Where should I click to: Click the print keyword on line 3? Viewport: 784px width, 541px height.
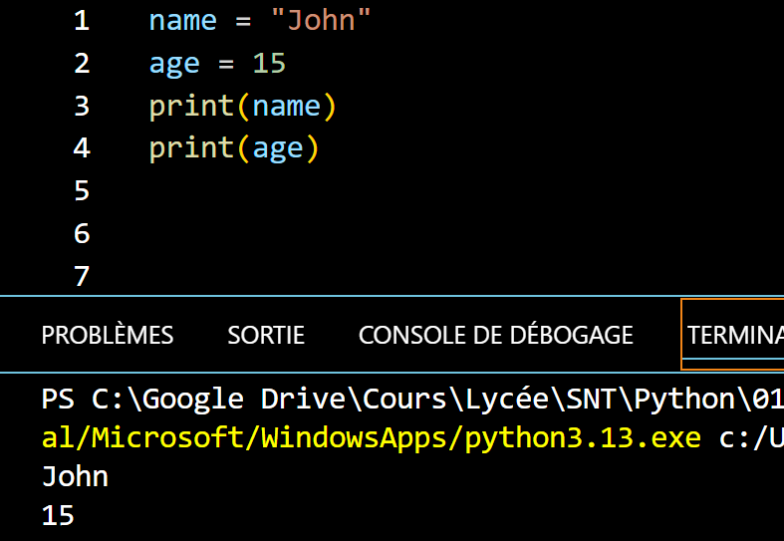191,106
